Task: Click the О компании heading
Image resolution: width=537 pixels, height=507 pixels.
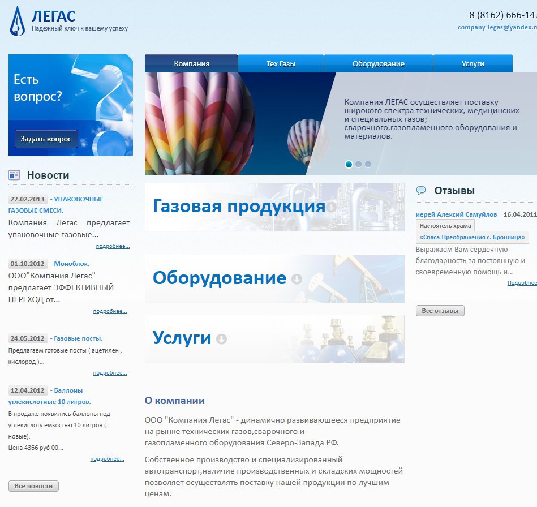Action: click(175, 401)
